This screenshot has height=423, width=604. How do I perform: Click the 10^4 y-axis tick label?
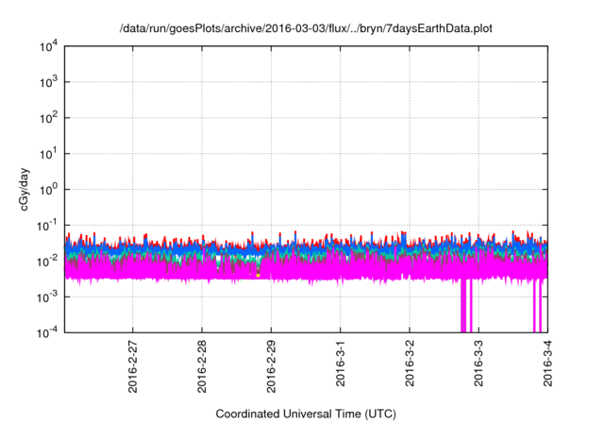tap(48, 47)
